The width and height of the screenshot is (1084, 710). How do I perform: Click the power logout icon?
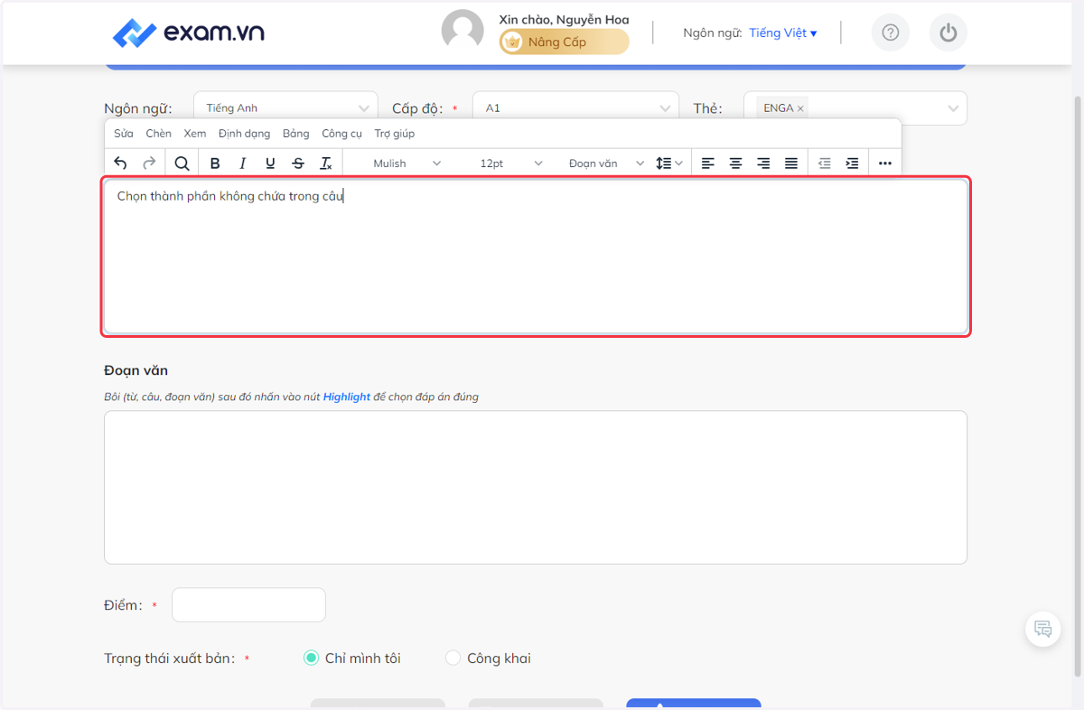point(948,33)
